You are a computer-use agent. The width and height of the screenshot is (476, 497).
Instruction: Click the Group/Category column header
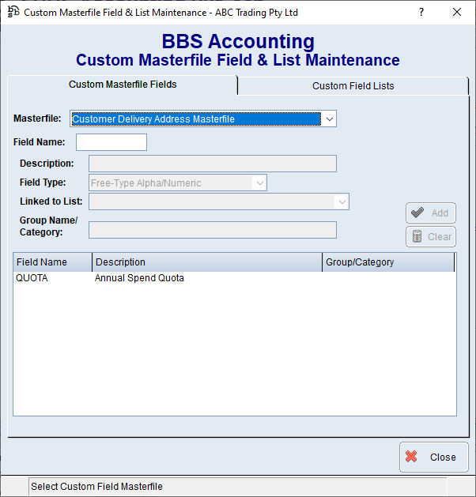(387, 262)
